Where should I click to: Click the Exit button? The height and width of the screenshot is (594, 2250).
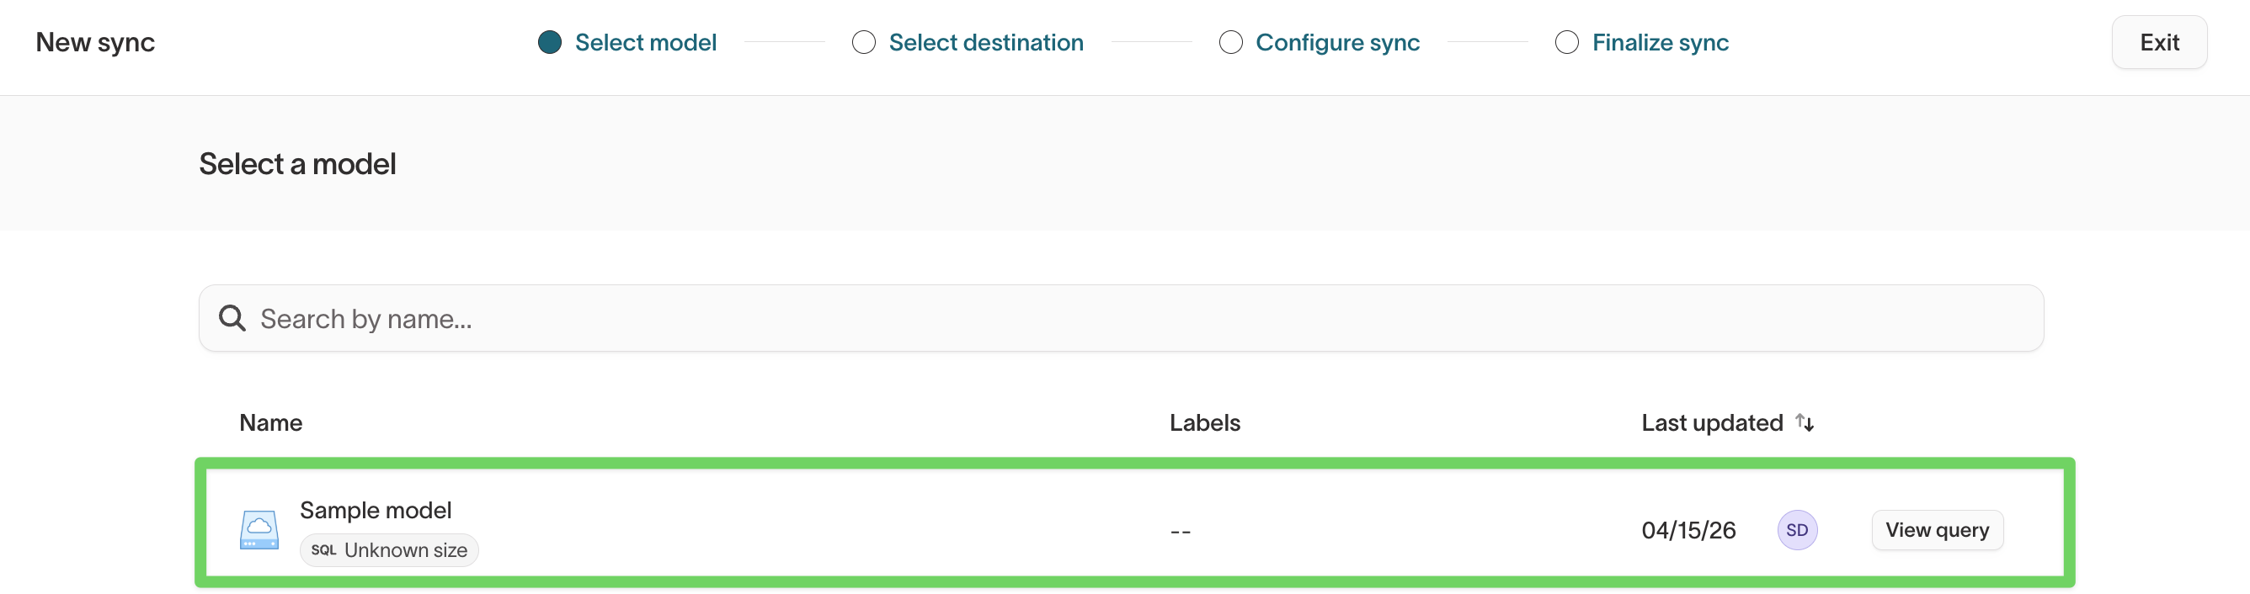click(2159, 41)
